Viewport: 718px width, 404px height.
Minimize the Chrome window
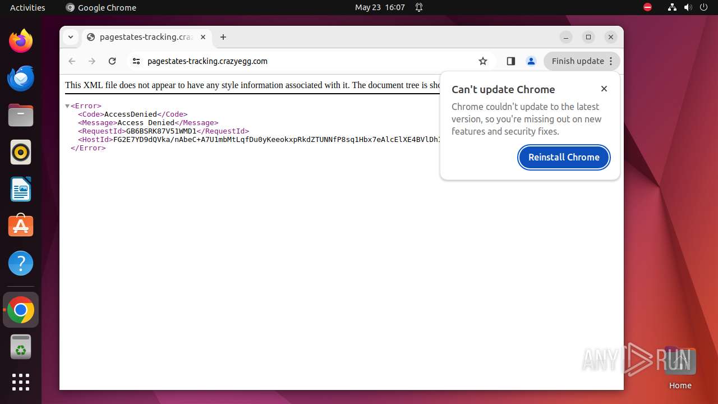point(566,37)
